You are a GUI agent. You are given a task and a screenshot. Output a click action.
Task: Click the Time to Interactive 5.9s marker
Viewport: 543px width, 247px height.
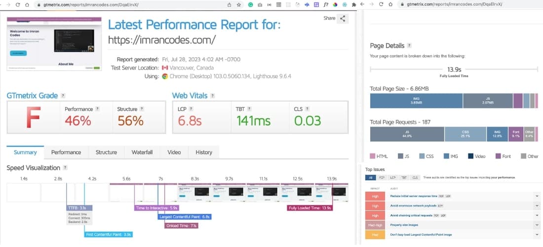tap(157, 208)
